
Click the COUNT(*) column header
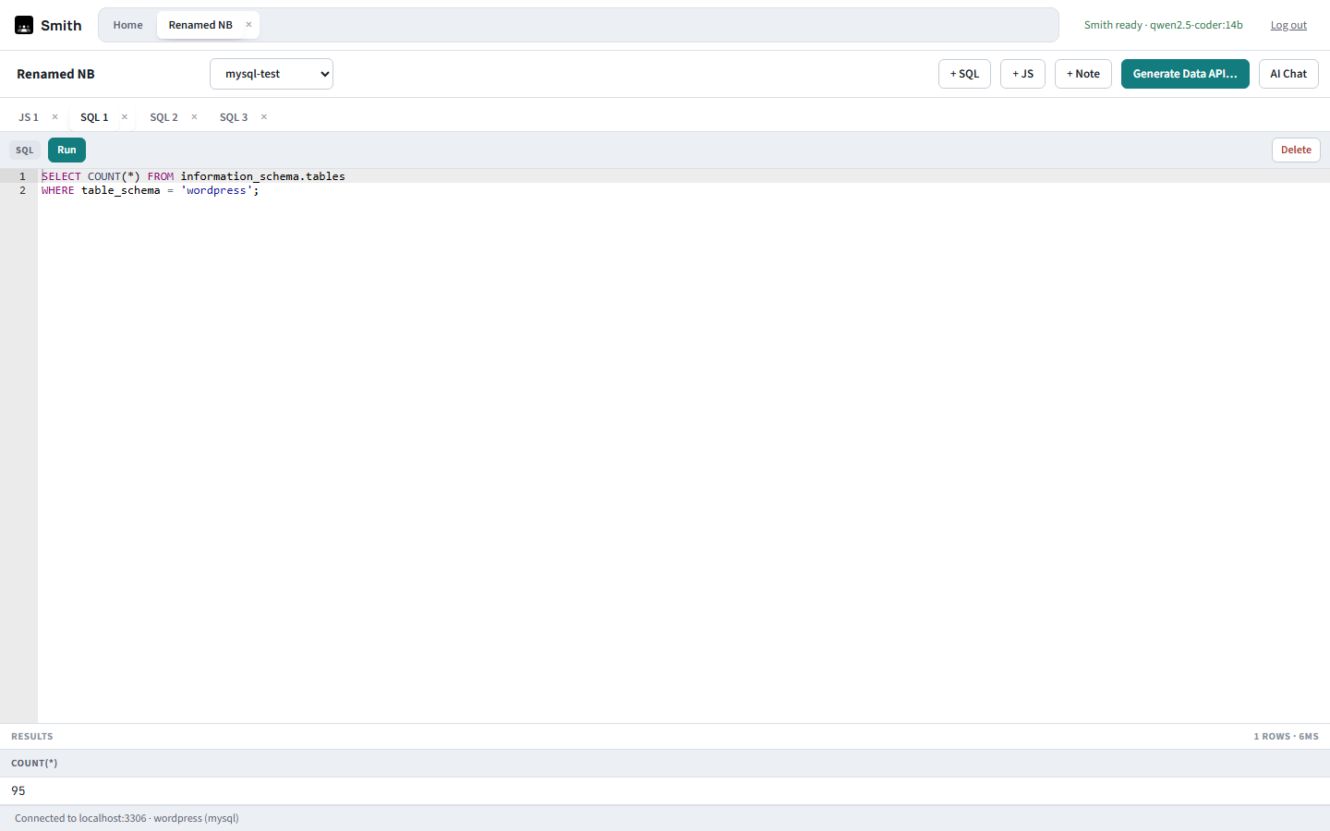[34, 763]
